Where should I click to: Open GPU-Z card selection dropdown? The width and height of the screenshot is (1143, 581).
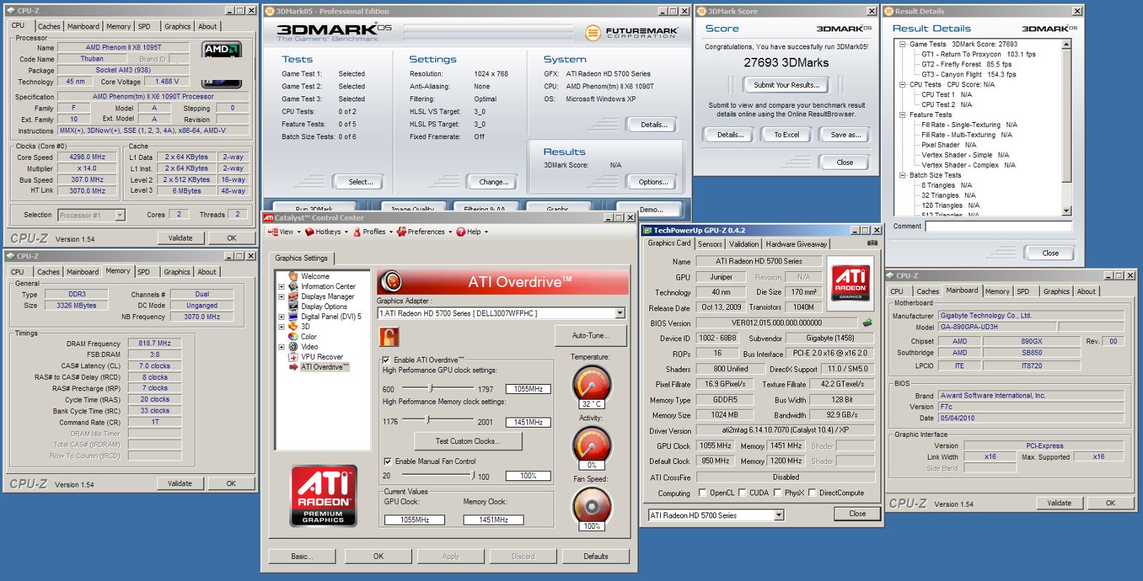pyautogui.click(x=779, y=515)
